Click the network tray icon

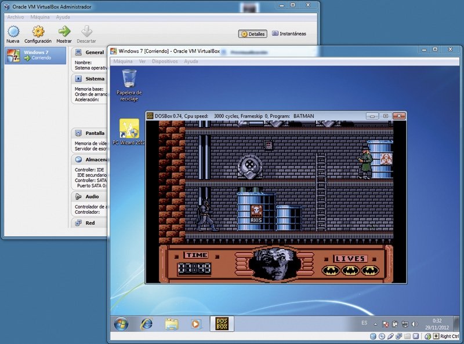pyautogui.click(x=404, y=324)
